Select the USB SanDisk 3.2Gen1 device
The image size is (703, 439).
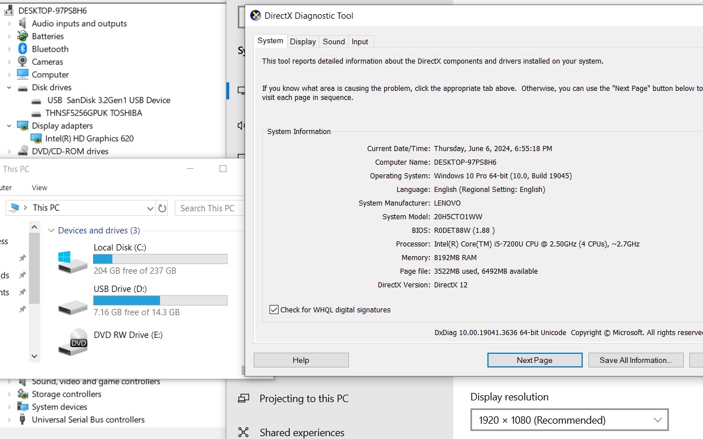(x=109, y=100)
